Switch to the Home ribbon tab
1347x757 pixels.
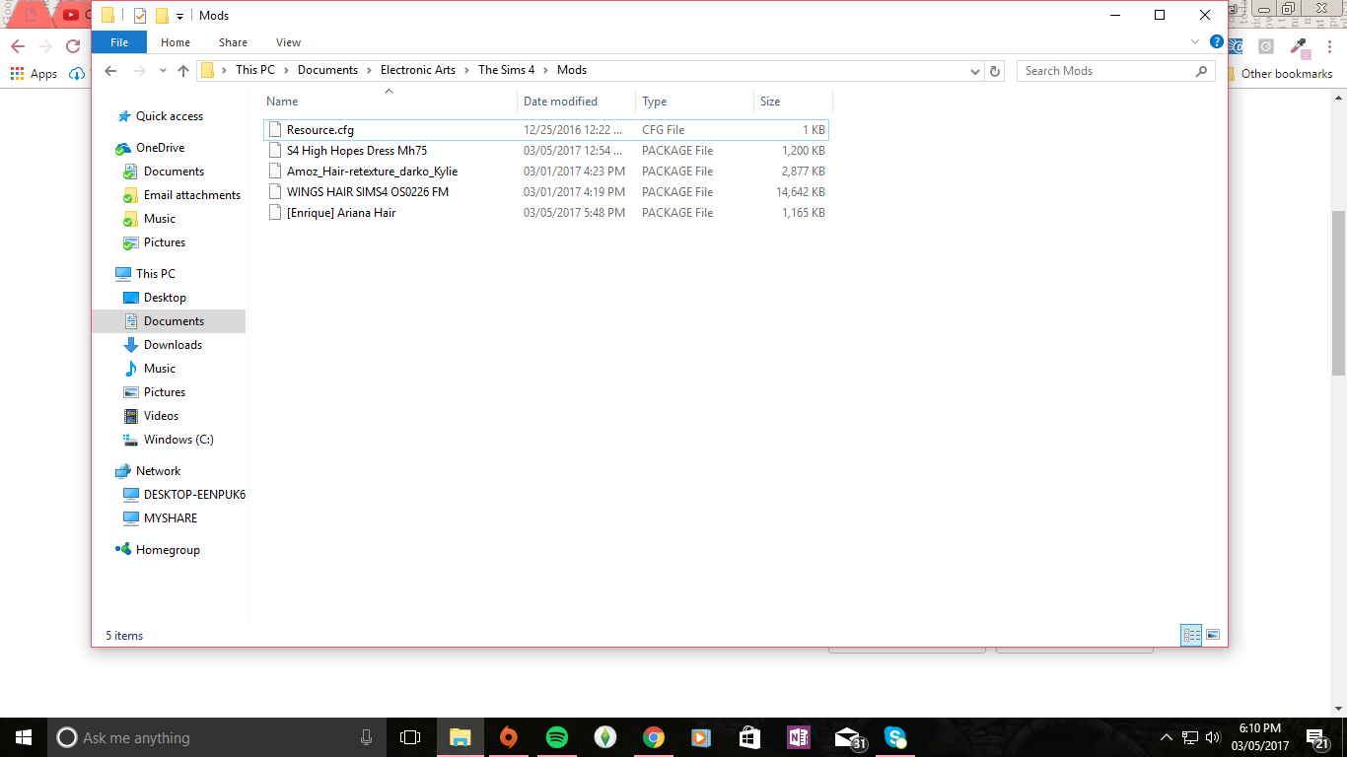pos(176,42)
